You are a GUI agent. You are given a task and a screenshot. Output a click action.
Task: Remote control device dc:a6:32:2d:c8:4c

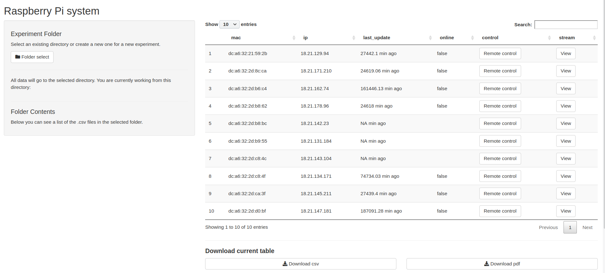(500, 158)
